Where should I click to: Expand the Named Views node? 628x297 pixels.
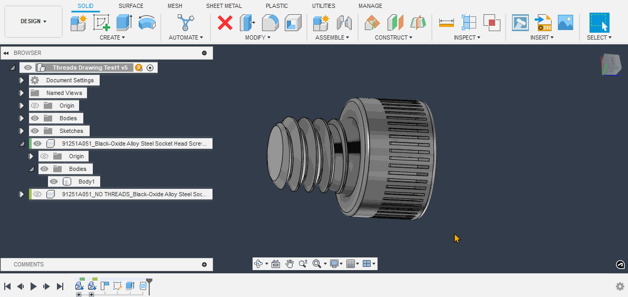click(x=22, y=93)
